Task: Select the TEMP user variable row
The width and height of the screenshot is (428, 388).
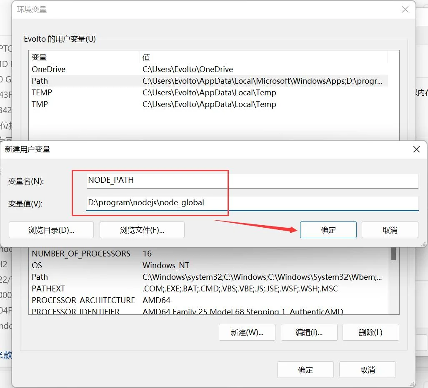Action: 42,92
